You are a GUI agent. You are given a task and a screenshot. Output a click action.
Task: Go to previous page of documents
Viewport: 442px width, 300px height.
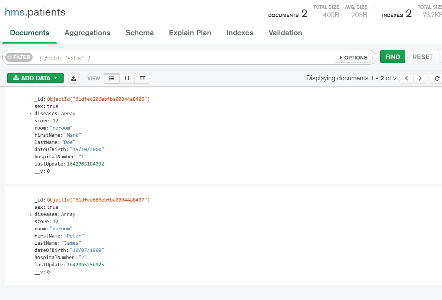(x=407, y=78)
